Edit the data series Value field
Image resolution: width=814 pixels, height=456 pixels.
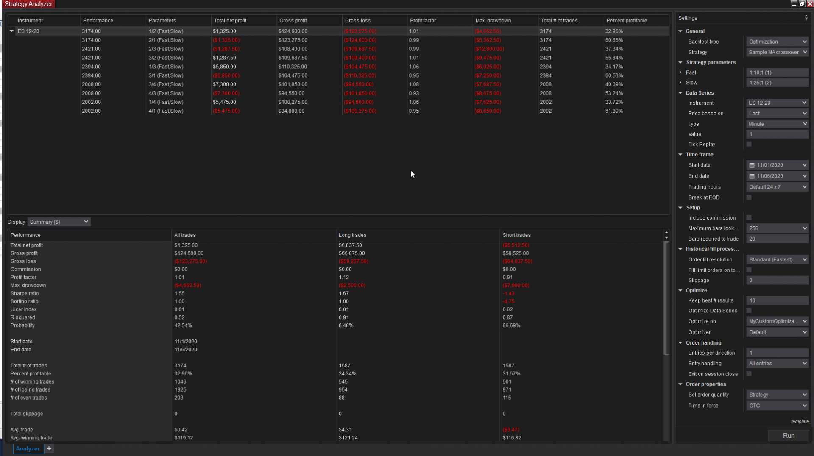click(778, 134)
